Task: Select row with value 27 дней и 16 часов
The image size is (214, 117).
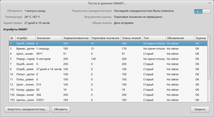Action: [x=107, y=69]
